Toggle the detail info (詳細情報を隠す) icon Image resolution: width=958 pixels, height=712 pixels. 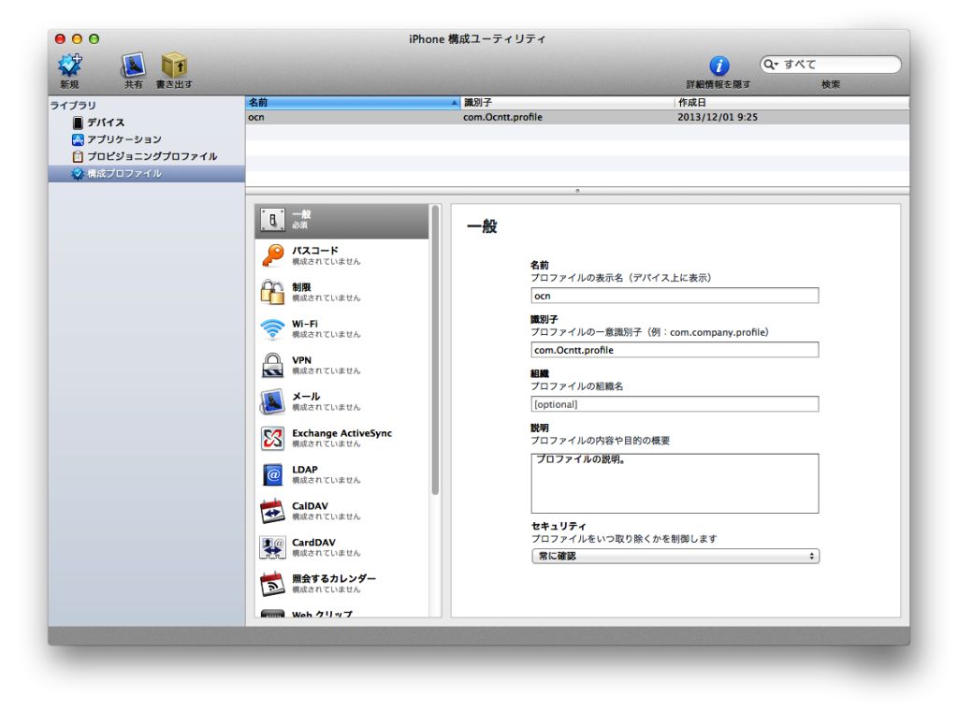coord(718,65)
